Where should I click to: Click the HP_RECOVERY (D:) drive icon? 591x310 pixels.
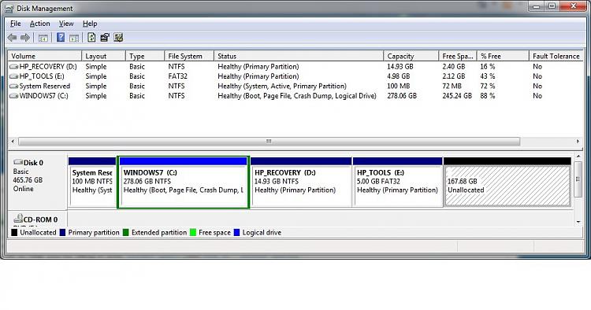[14, 67]
